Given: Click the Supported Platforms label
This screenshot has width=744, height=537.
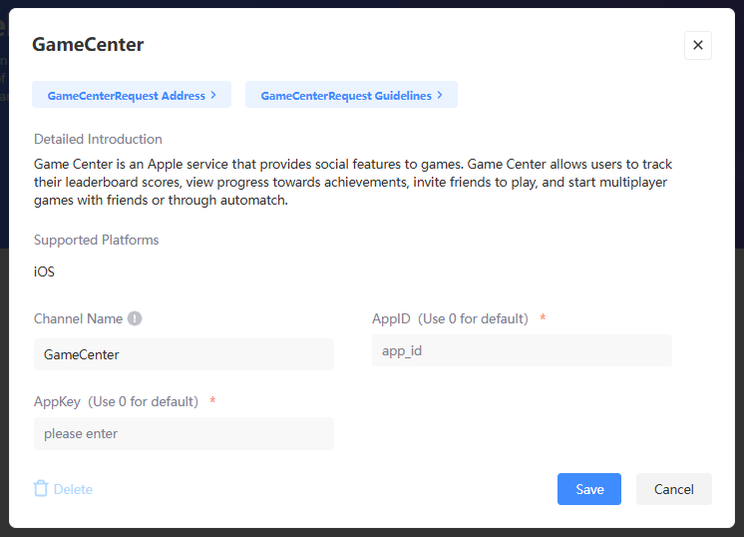Looking at the screenshot, I should [97, 240].
